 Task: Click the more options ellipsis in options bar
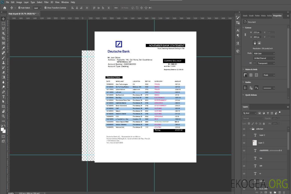tap(116, 8)
